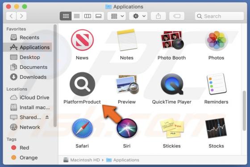This screenshot has width=250, height=167.
Task: Select the Install mac... volume
Action: (27, 107)
